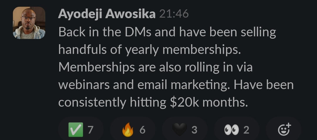The image size is (317, 140).
Task: Click the black heart emoji icon
Action: click(179, 129)
